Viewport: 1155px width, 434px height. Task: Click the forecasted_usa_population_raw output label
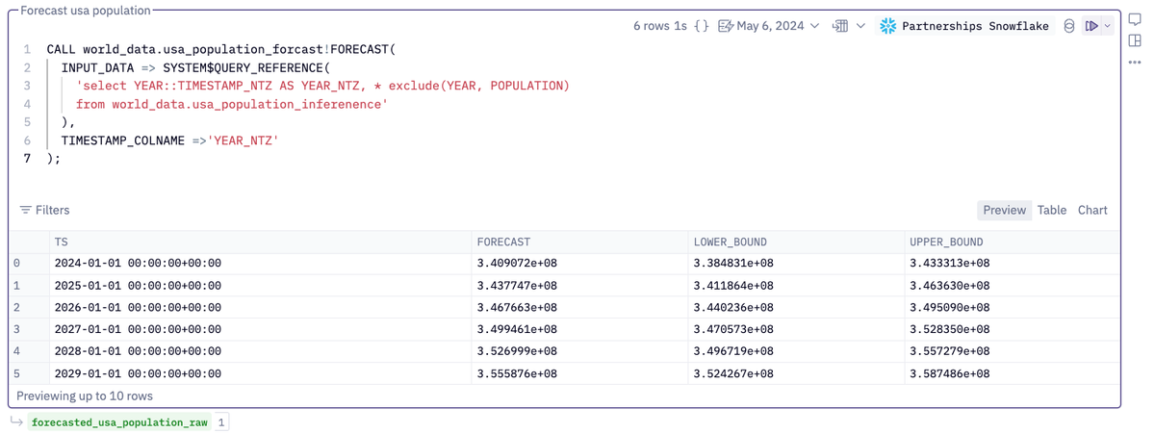(119, 422)
